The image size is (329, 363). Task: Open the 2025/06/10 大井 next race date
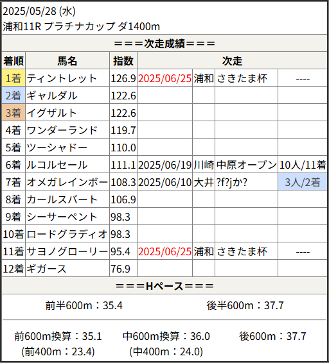pos(164,182)
